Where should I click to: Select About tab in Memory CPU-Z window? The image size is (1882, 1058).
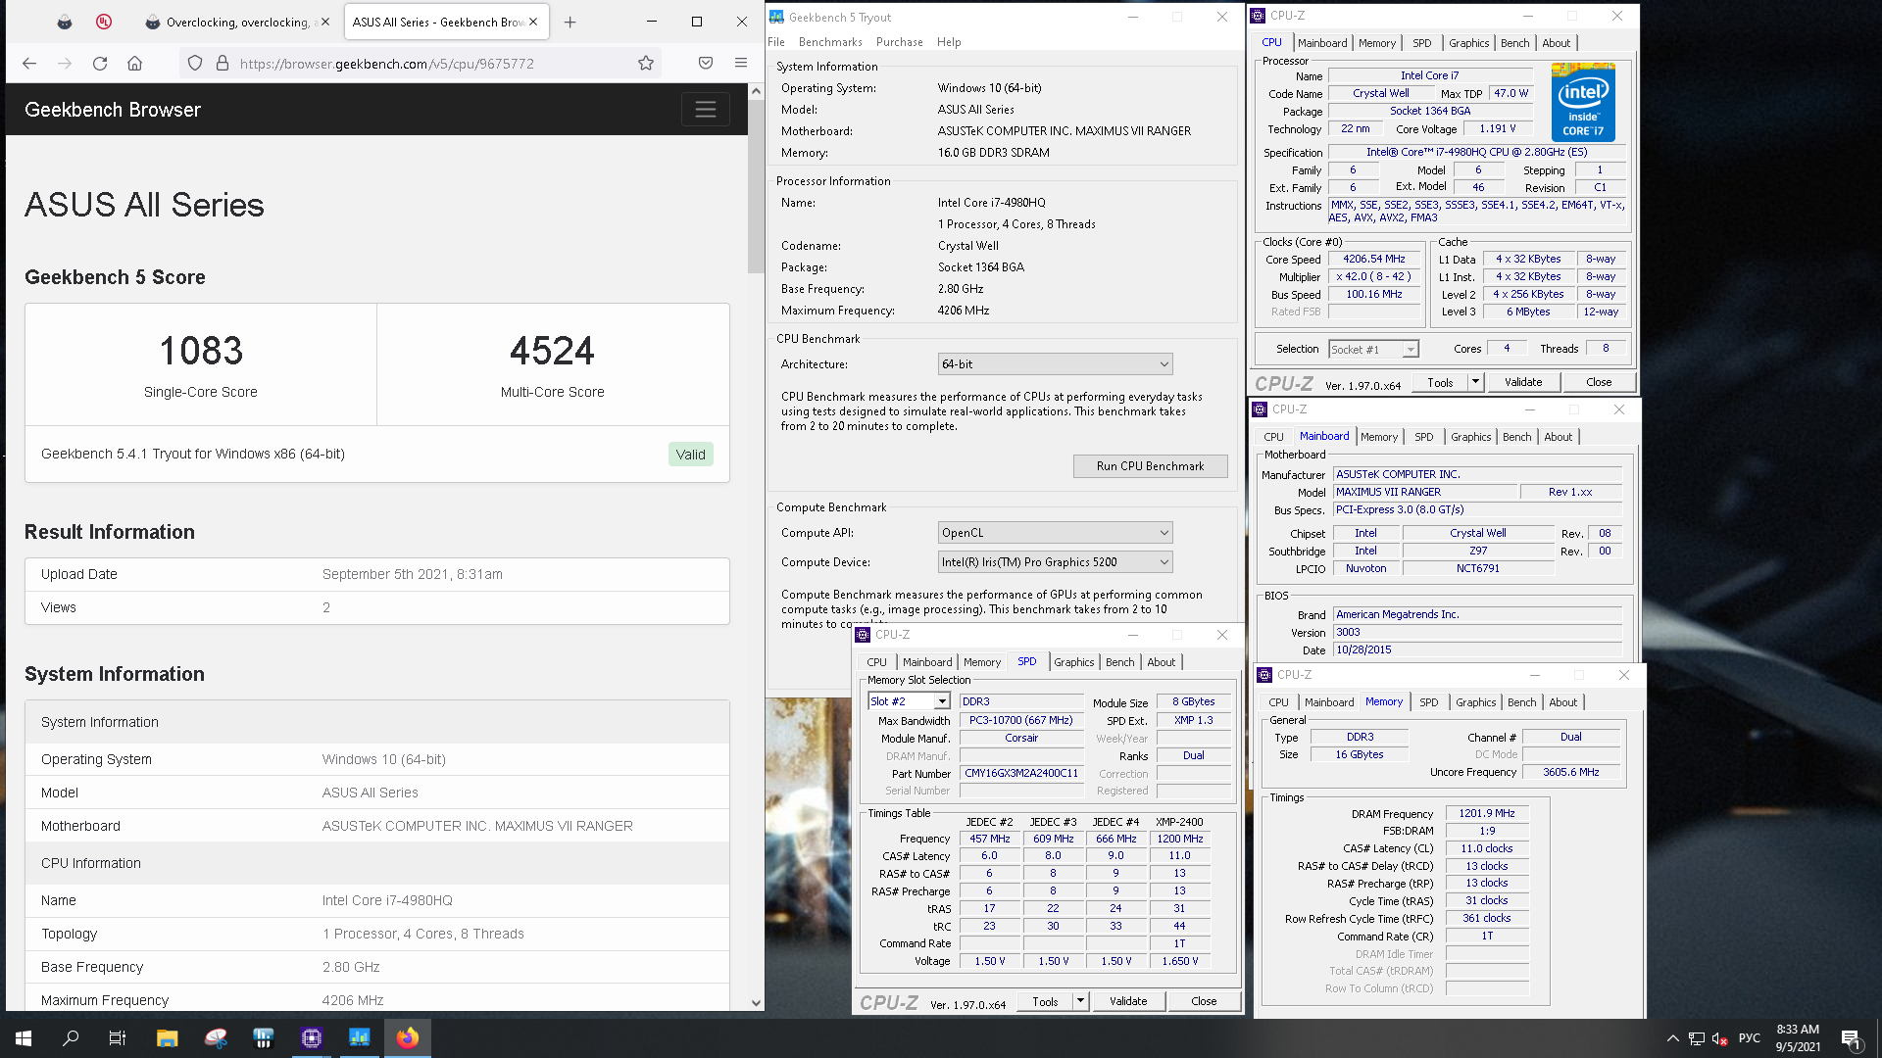point(1562,702)
